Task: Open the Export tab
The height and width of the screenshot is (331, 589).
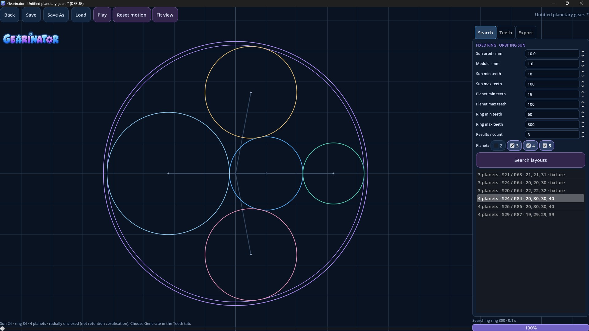Action: tap(525, 33)
